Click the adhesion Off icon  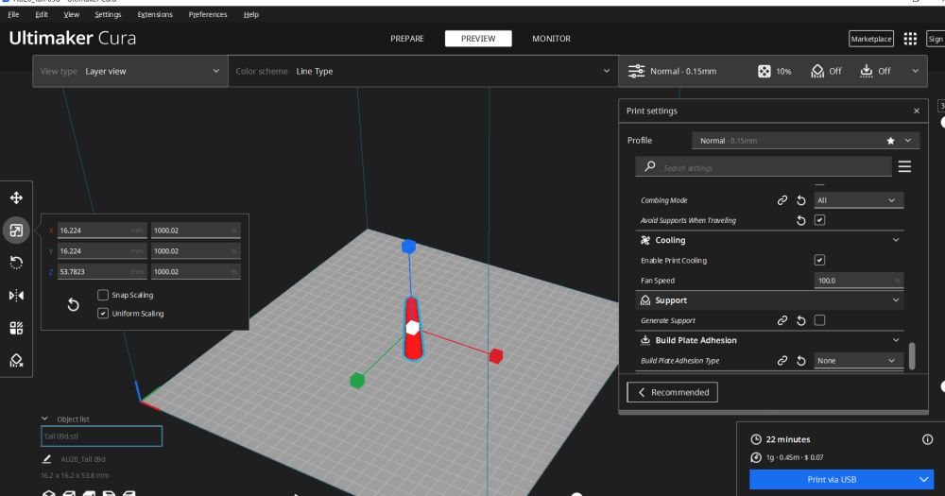[866, 71]
